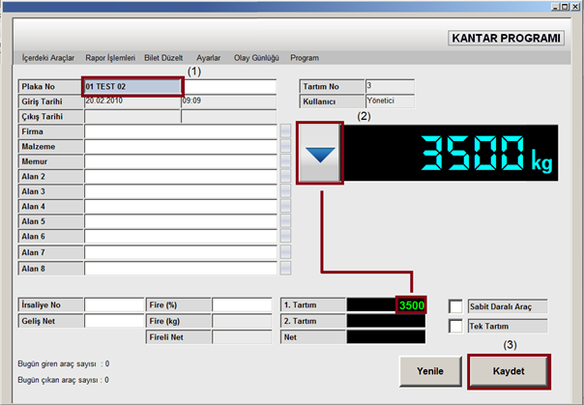Click the second Plaka No input box
This screenshot has height=405, width=584.
click(229, 87)
